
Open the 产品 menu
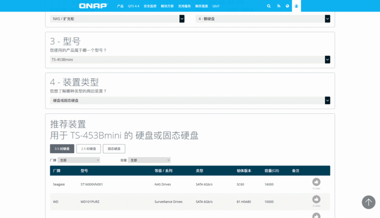pos(120,6)
